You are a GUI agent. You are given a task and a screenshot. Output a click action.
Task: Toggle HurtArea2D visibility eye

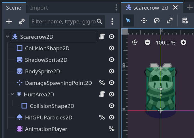pos(112,94)
